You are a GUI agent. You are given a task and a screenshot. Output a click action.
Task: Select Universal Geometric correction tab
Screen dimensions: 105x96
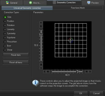(27, 8)
